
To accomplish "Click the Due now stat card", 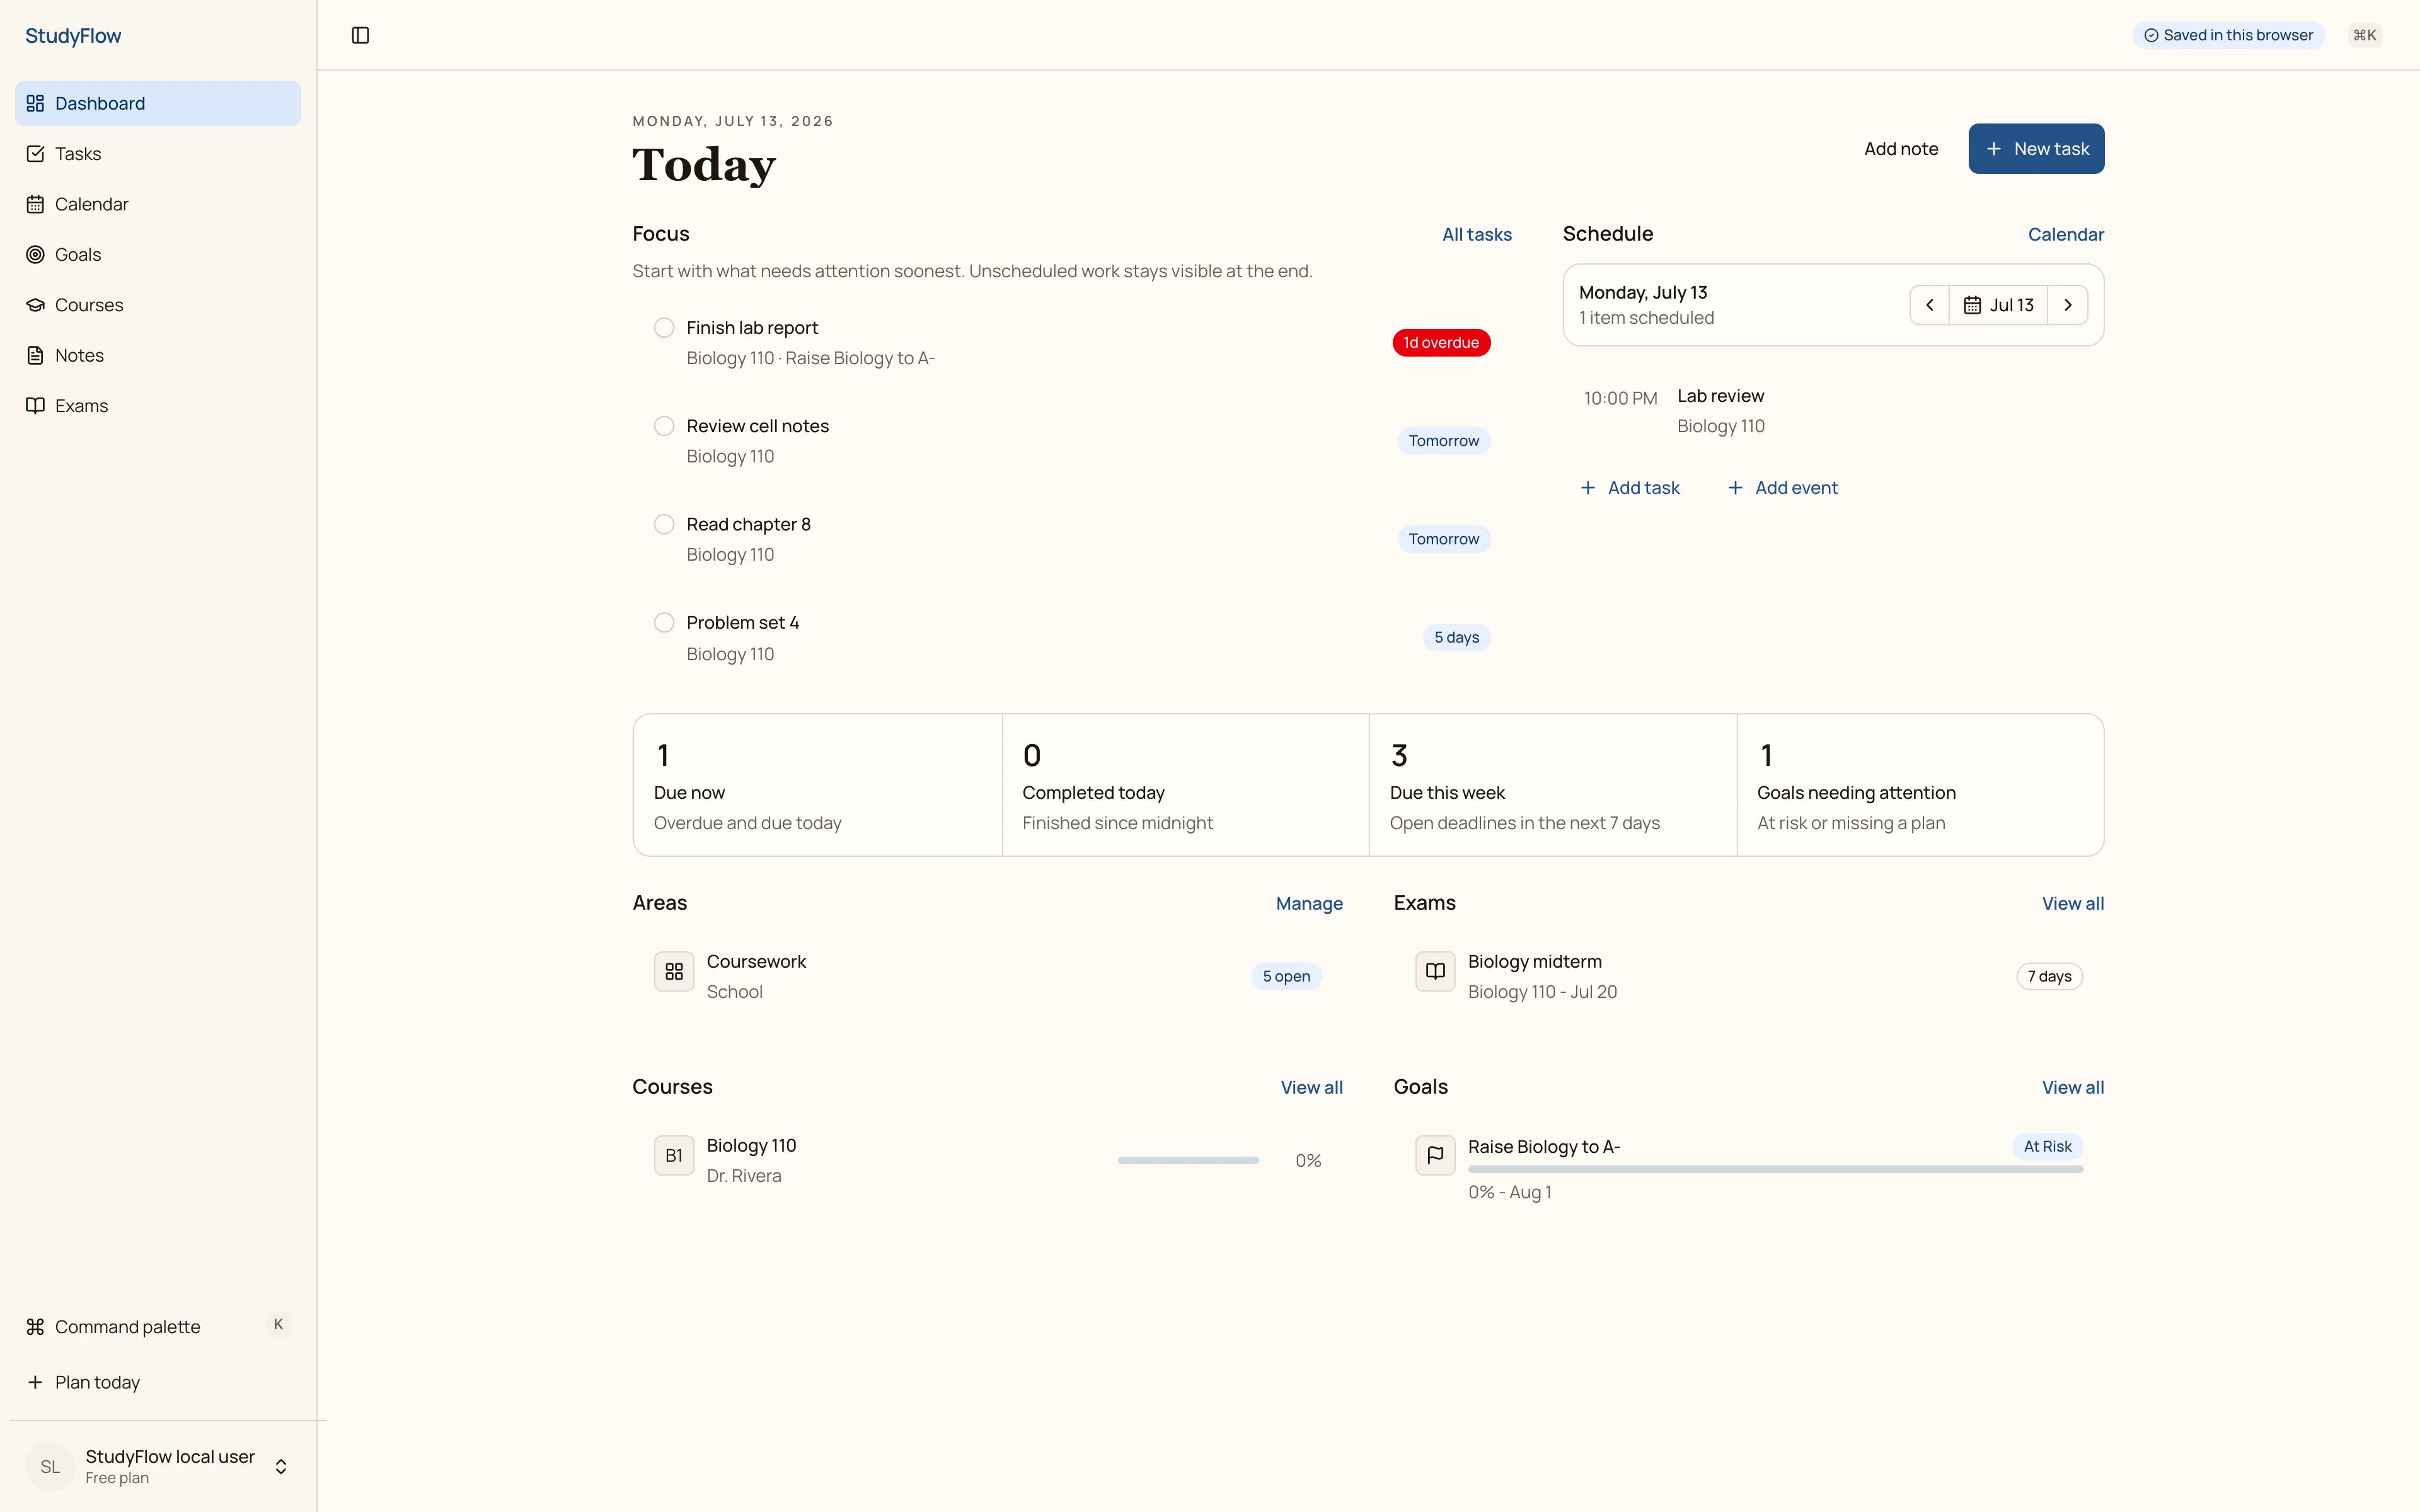I will pyautogui.click(x=818, y=785).
